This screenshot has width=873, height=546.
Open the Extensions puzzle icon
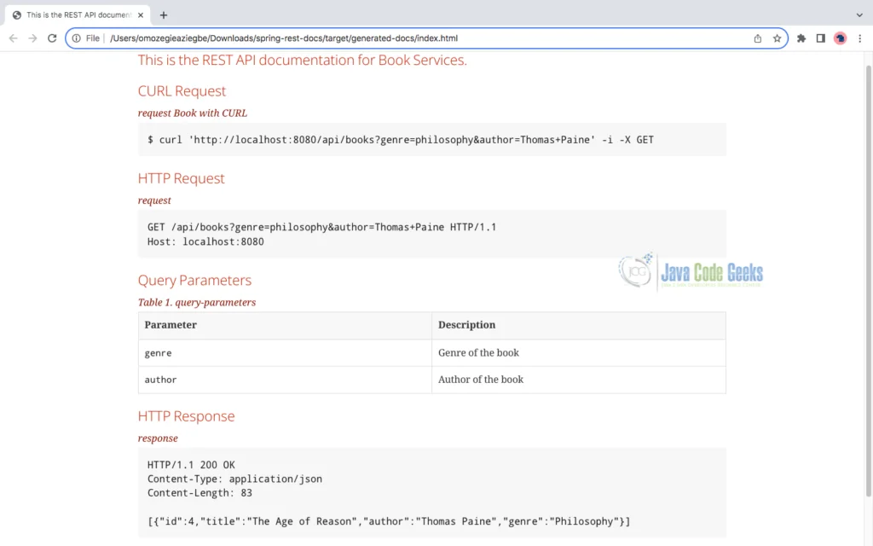(801, 38)
